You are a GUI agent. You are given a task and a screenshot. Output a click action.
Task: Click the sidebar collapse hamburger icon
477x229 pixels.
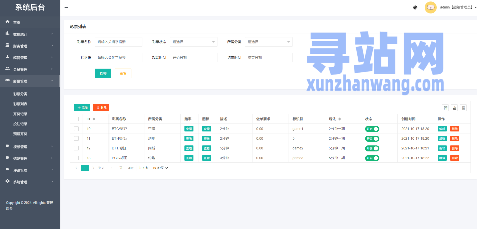67,7
